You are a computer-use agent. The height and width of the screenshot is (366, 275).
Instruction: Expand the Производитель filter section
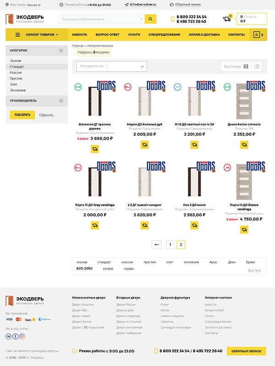(x=60, y=100)
